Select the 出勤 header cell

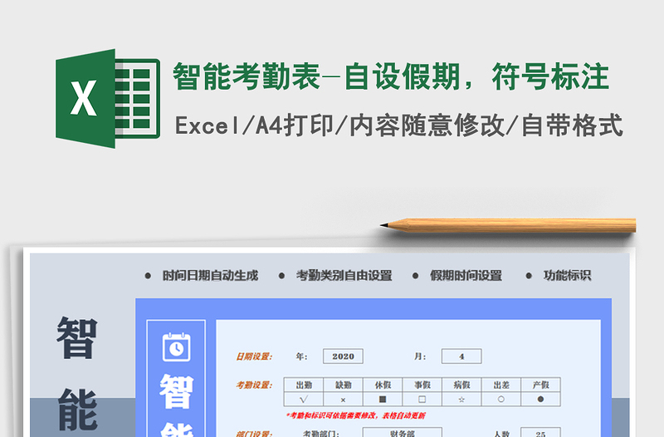pyautogui.click(x=304, y=385)
